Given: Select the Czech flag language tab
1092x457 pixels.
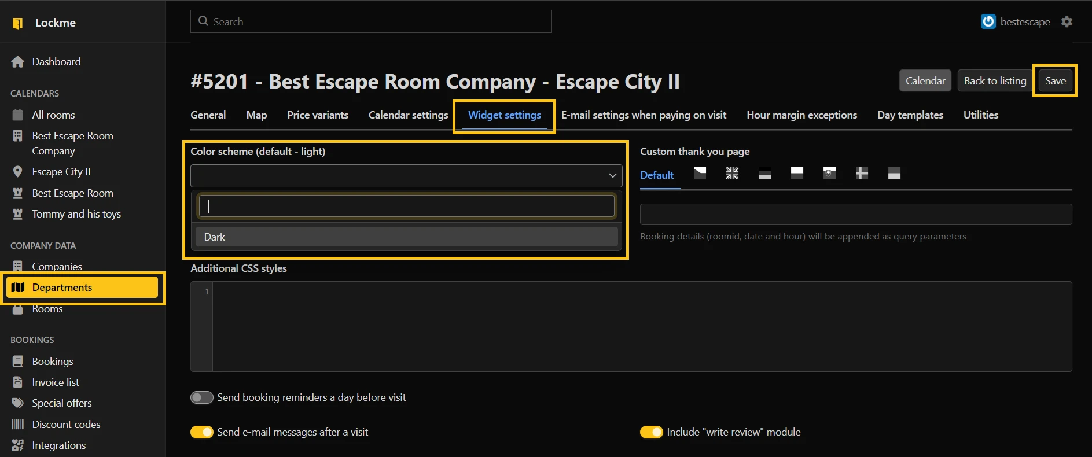Looking at the screenshot, I should point(700,174).
